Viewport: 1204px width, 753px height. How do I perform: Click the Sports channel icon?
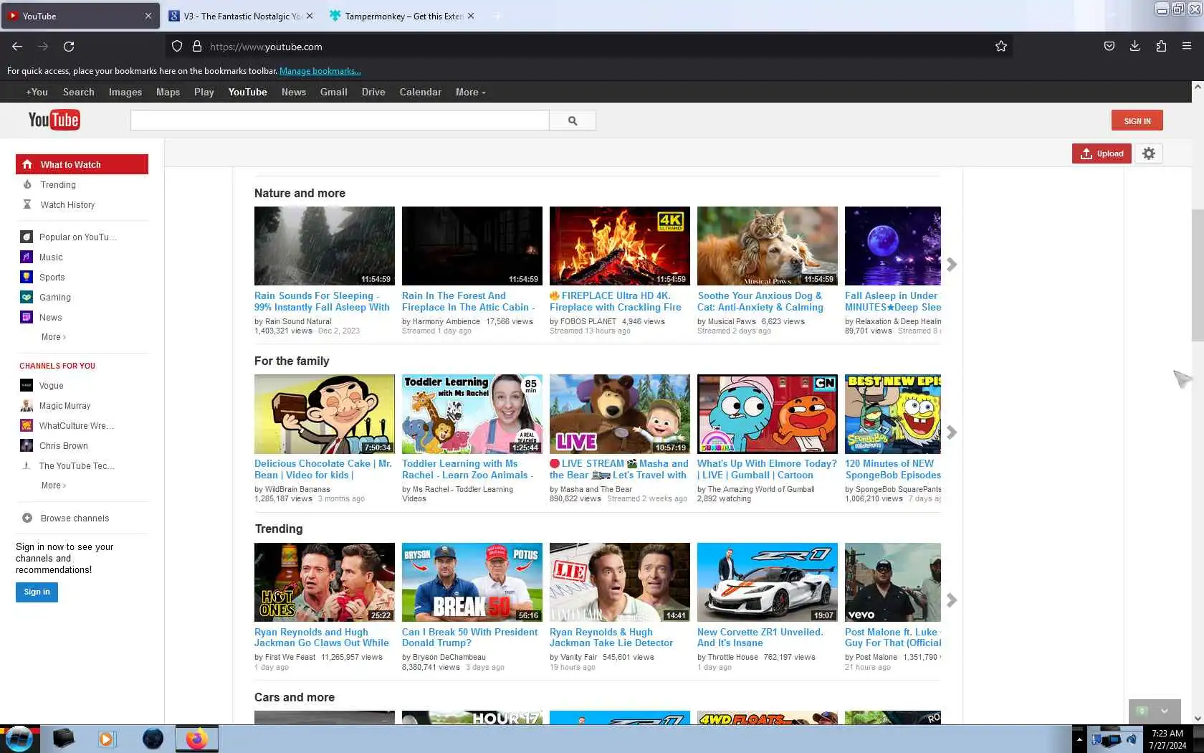pos(27,277)
